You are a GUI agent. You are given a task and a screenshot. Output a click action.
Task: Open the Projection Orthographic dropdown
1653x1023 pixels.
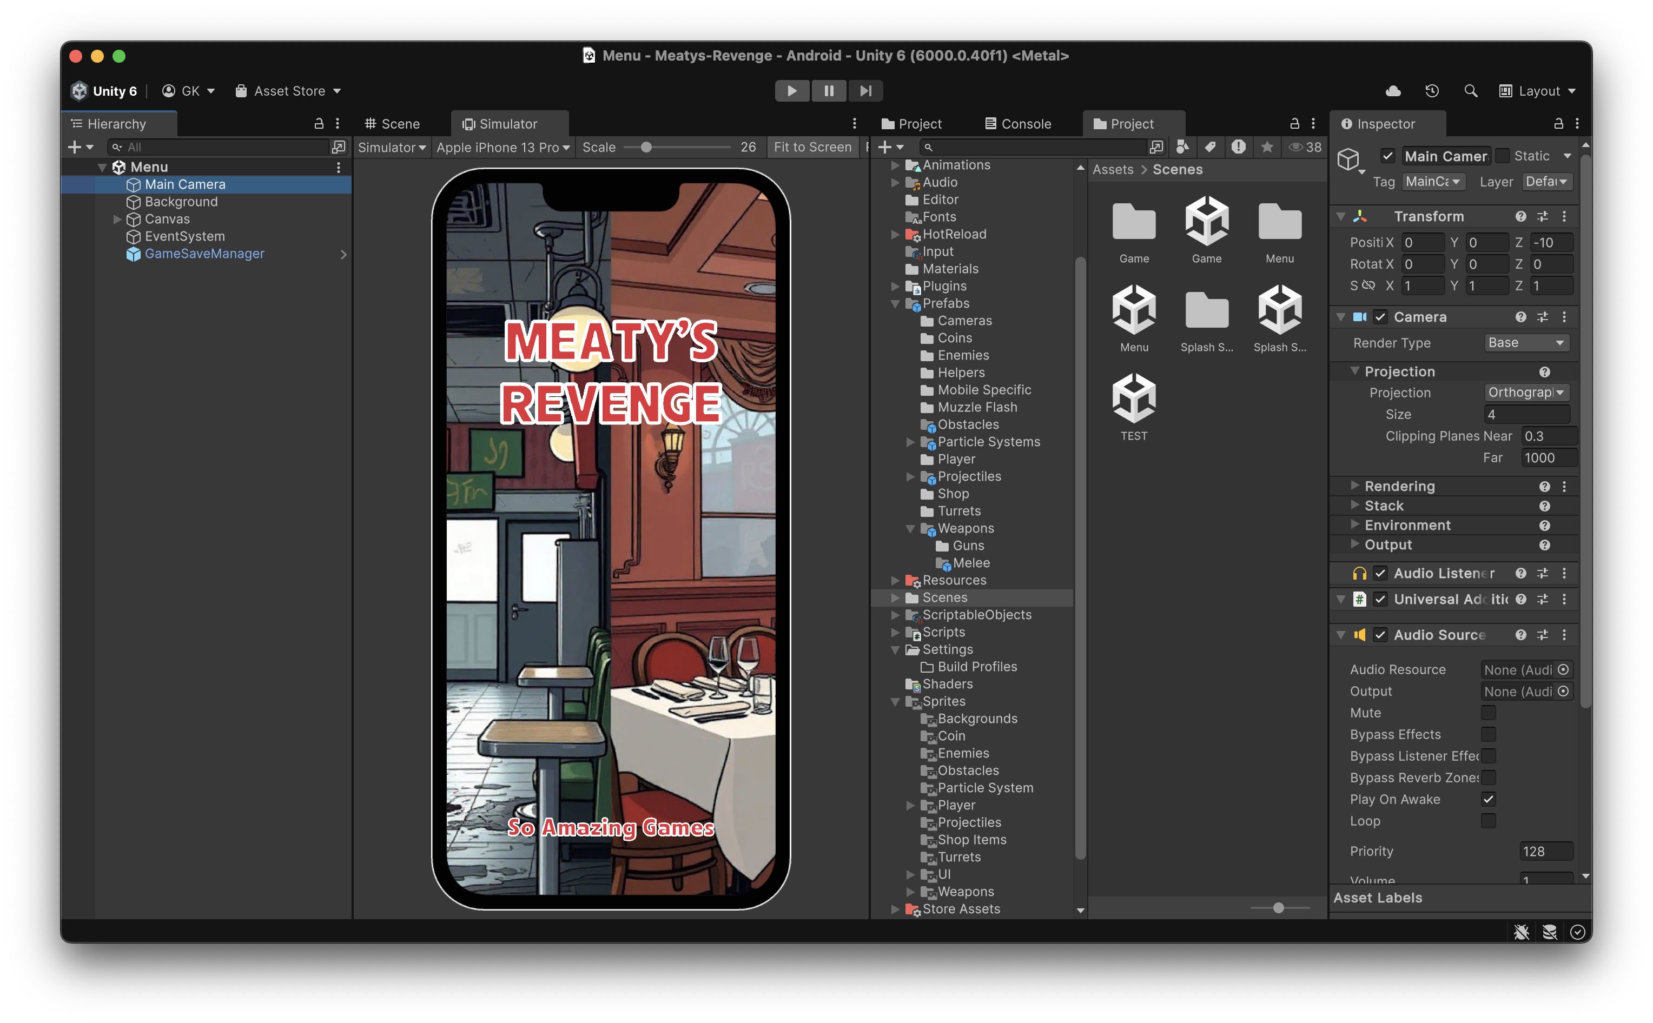tap(1526, 393)
